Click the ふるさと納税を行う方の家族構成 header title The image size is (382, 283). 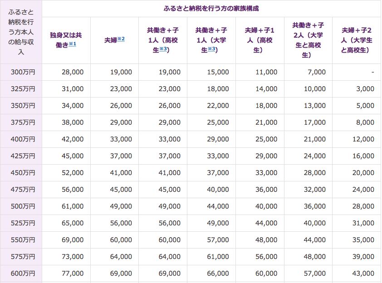(x=211, y=9)
